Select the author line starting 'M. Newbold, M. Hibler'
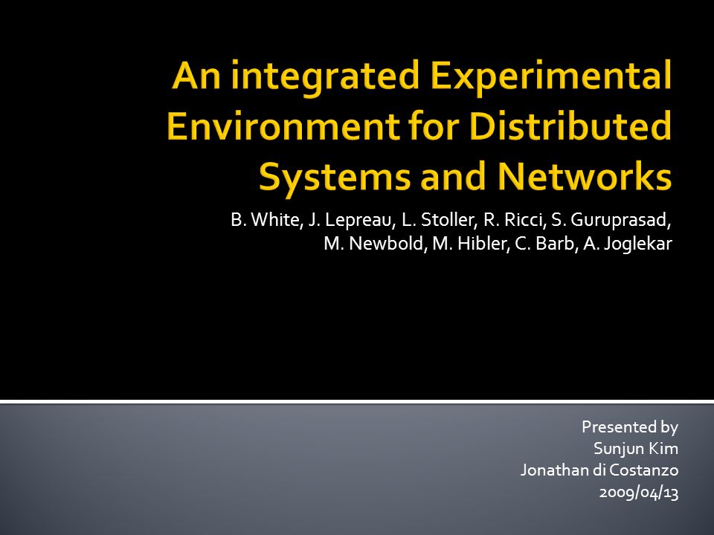The width and height of the screenshot is (714, 535). (498, 244)
